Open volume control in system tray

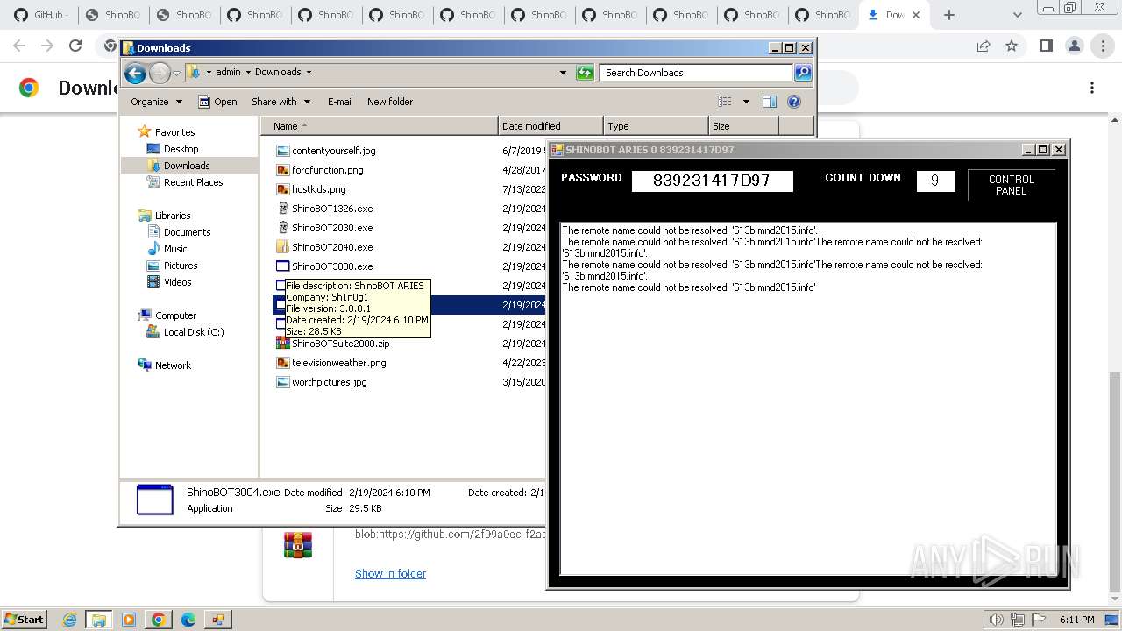(x=996, y=620)
